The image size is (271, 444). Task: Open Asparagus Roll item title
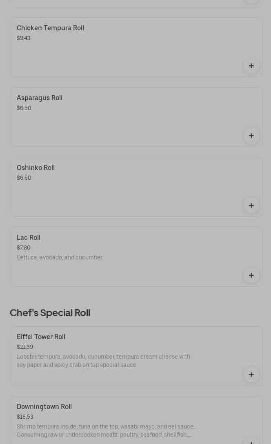pyautogui.click(x=40, y=98)
